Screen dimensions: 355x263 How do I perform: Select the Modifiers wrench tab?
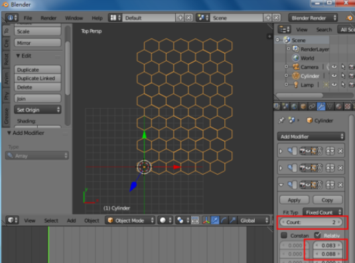(321, 106)
